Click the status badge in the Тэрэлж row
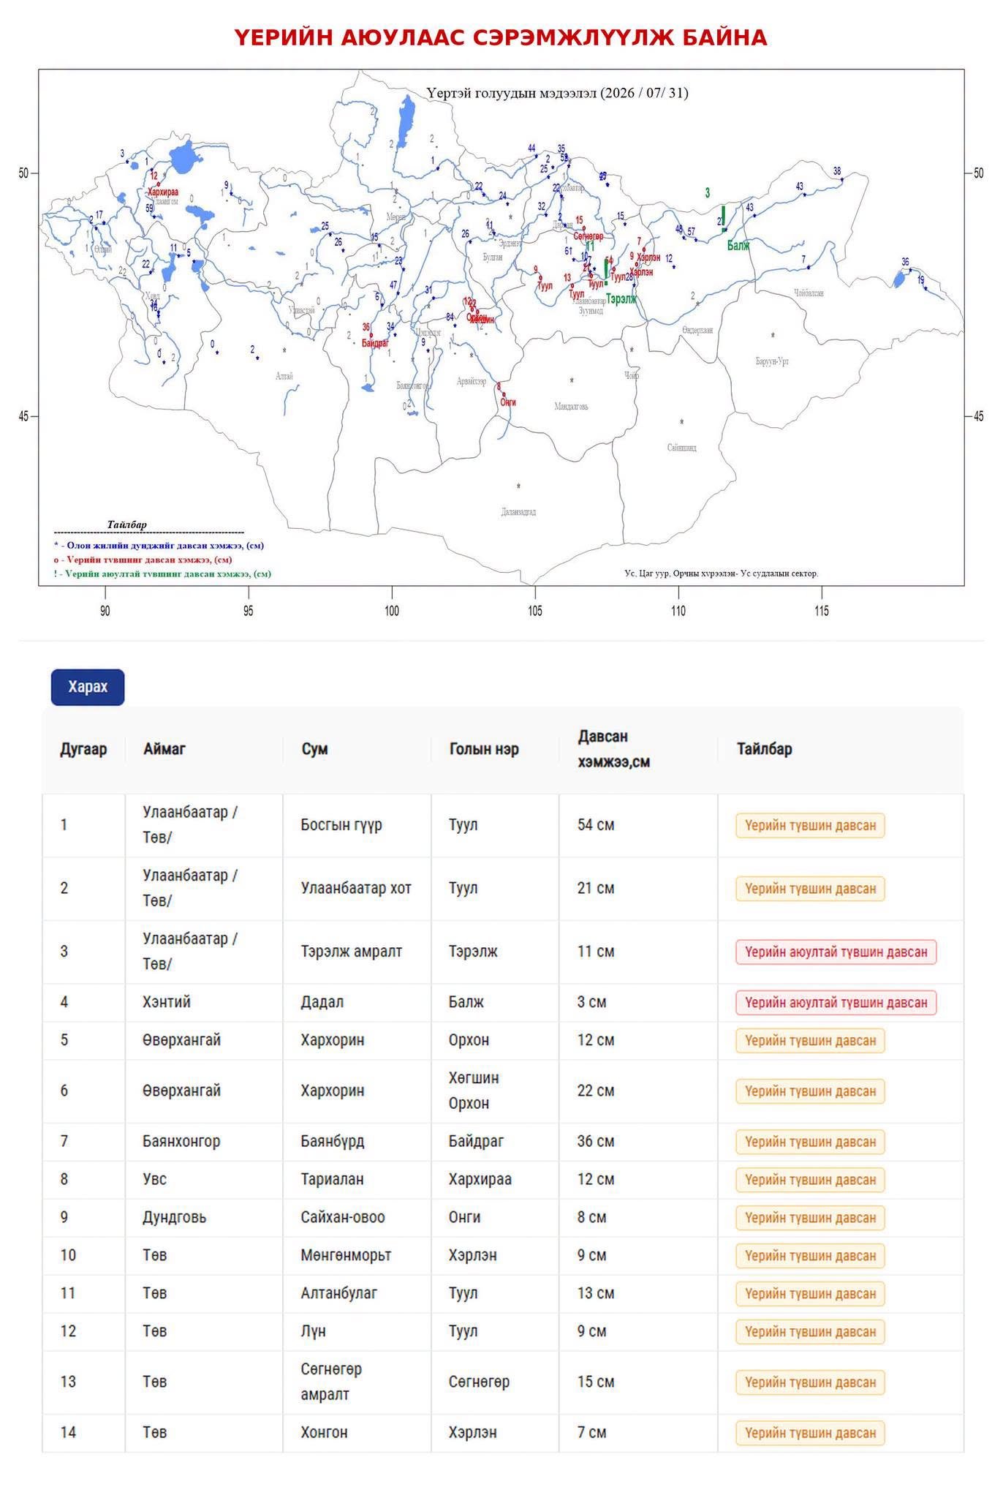 836,952
